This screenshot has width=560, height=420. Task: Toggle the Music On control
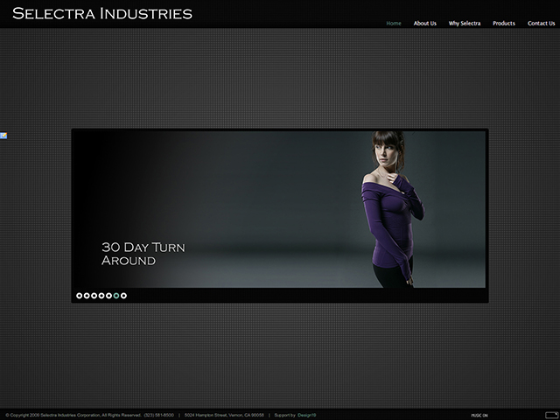click(x=479, y=415)
